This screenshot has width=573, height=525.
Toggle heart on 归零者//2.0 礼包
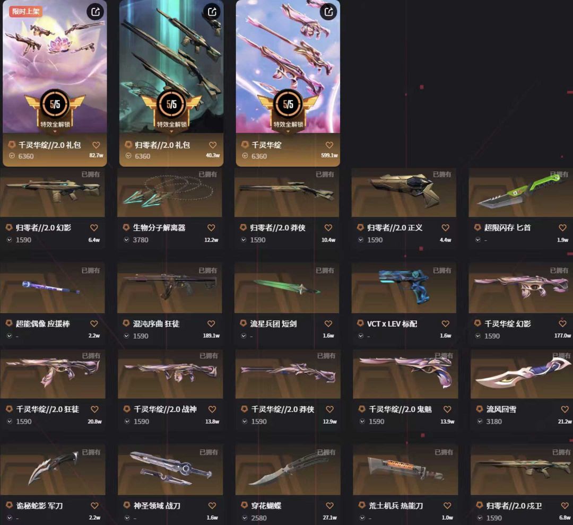pos(213,145)
